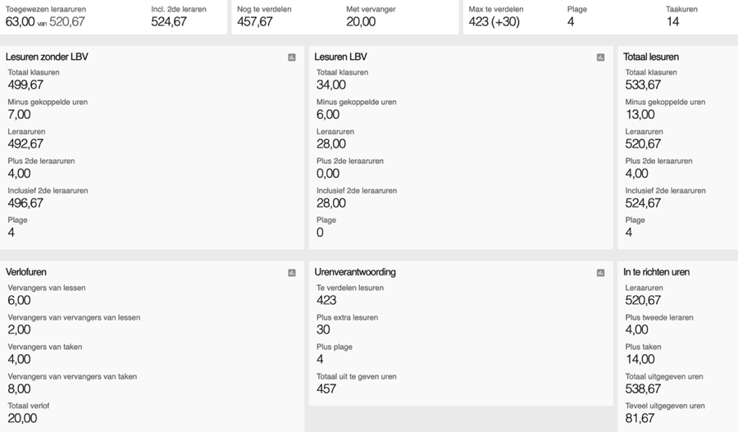738x432 pixels.
Task: Show chart for the Verlofuren panel
Action: 292,273
